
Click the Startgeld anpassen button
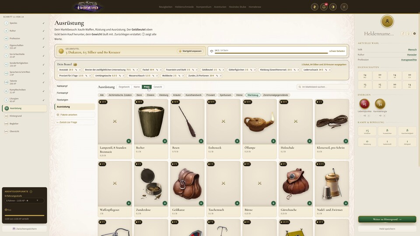pos(190,51)
